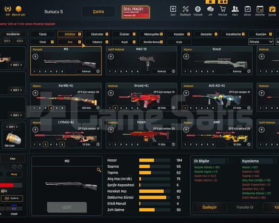Toggle slot 6 on the L115A3[+6] card
Screen dimensions: 279x223
[x=62, y=144]
